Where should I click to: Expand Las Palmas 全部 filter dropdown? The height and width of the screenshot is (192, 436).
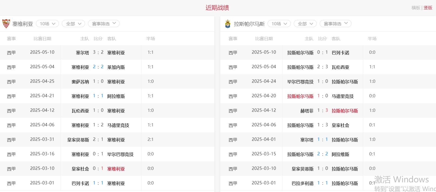click(x=305, y=24)
